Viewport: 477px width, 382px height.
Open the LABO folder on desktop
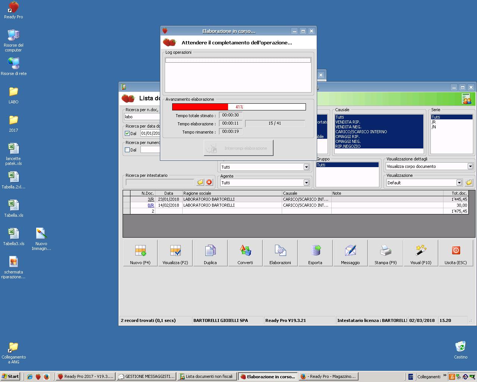point(13,95)
